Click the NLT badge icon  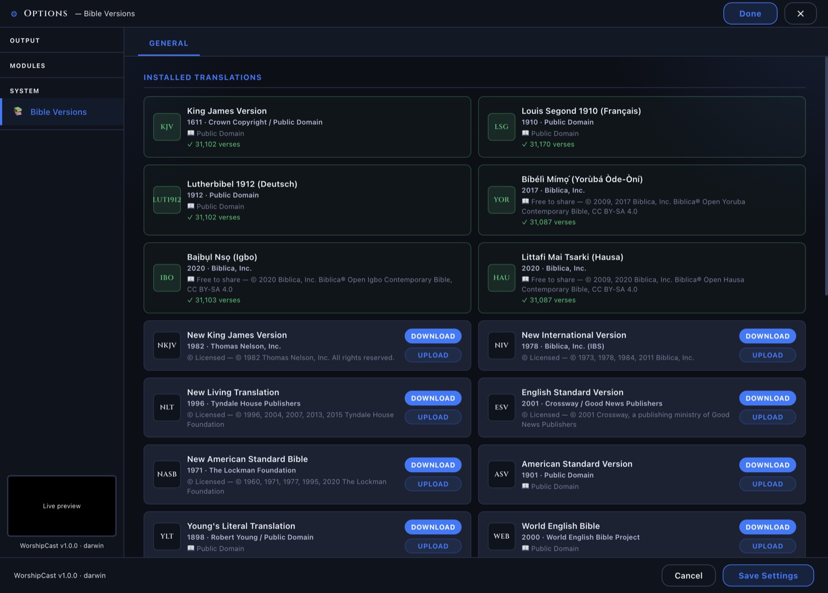(167, 407)
